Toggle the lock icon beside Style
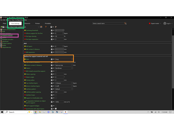 point(52,59)
